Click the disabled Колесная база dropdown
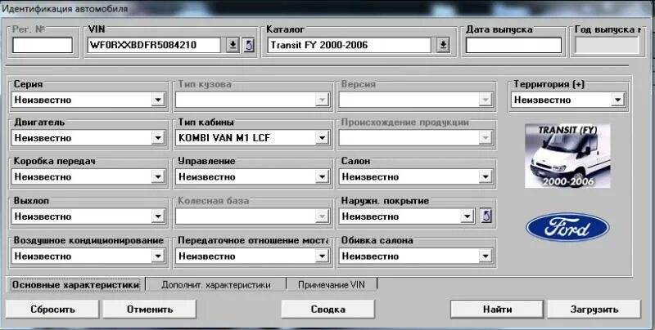 252,216
